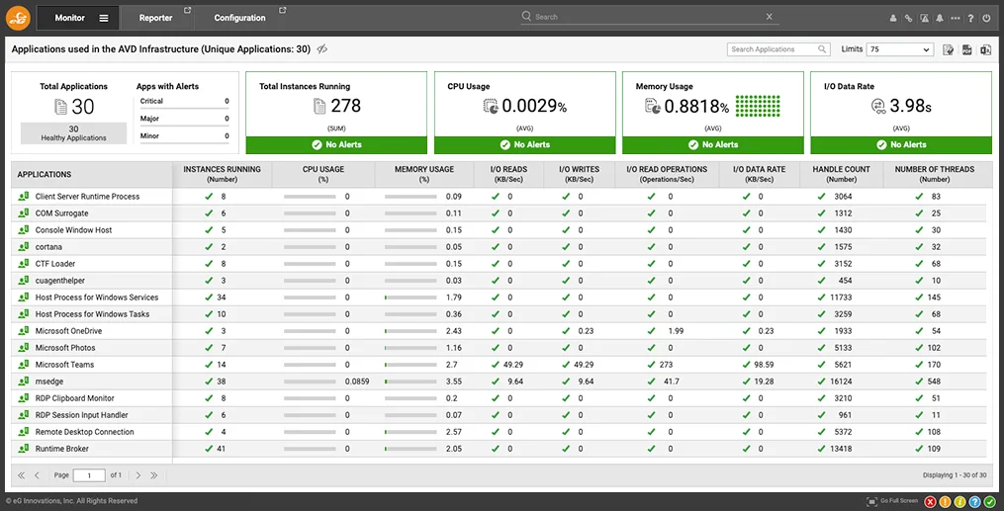Click the pin icon beside page title
The width and height of the screenshot is (1004, 511).
pyautogui.click(x=322, y=49)
